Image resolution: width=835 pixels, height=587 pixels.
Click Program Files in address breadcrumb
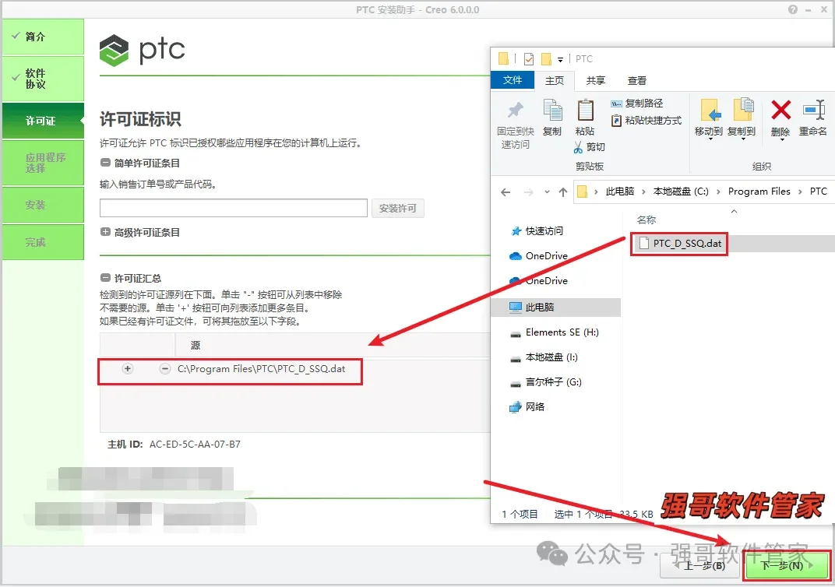point(759,192)
